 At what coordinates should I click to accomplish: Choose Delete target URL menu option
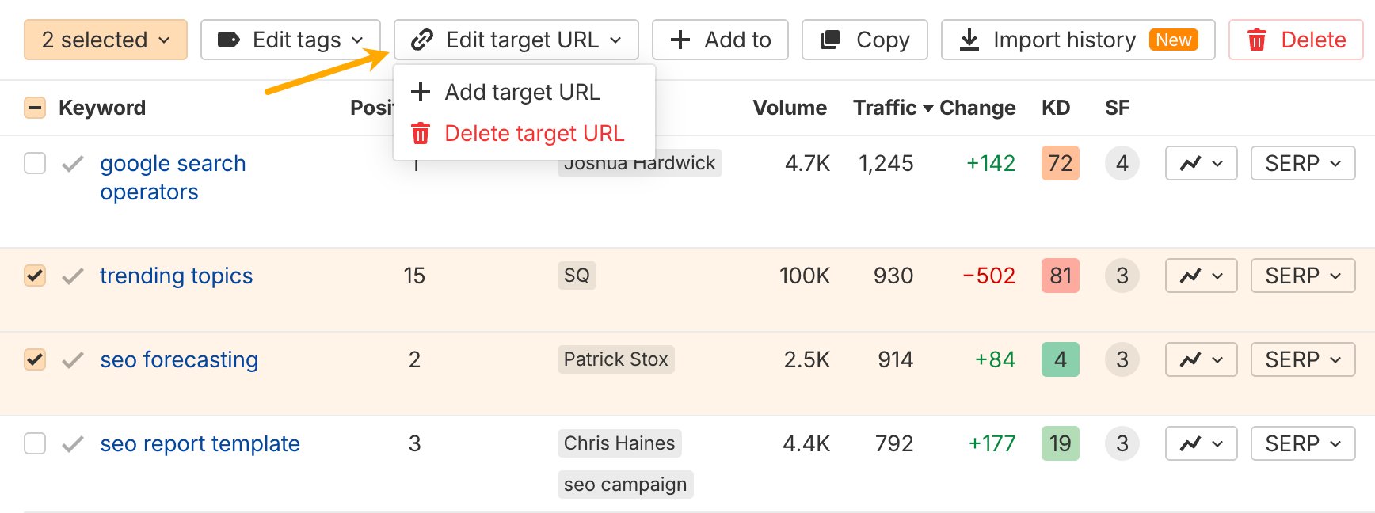click(533, 133)
